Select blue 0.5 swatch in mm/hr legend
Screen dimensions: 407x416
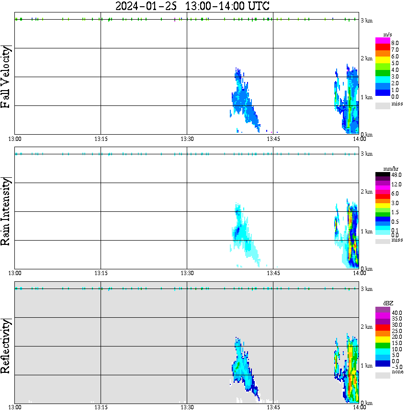click(x=383, y=219)
